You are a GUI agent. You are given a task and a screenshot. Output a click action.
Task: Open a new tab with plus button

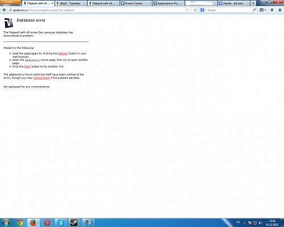253,3
